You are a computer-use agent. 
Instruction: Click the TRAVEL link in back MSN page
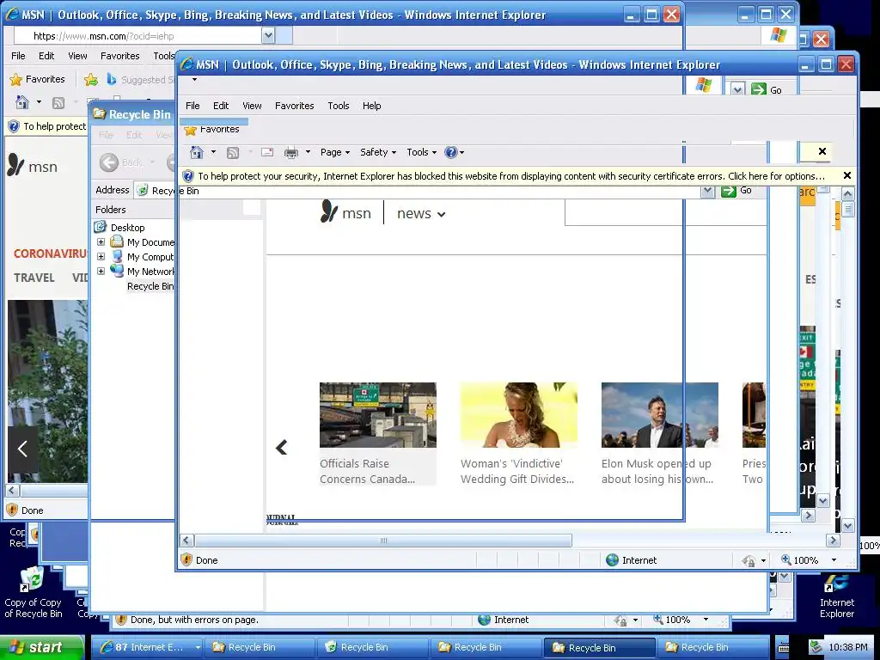[x=34, y=278]
